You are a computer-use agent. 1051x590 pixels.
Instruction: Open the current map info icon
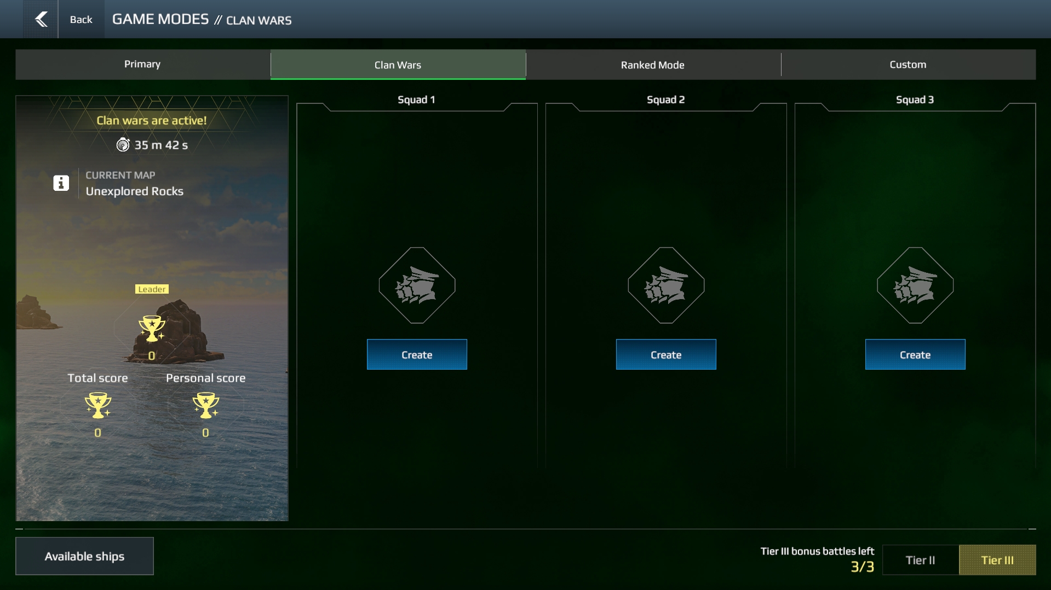tap(61, 183)
